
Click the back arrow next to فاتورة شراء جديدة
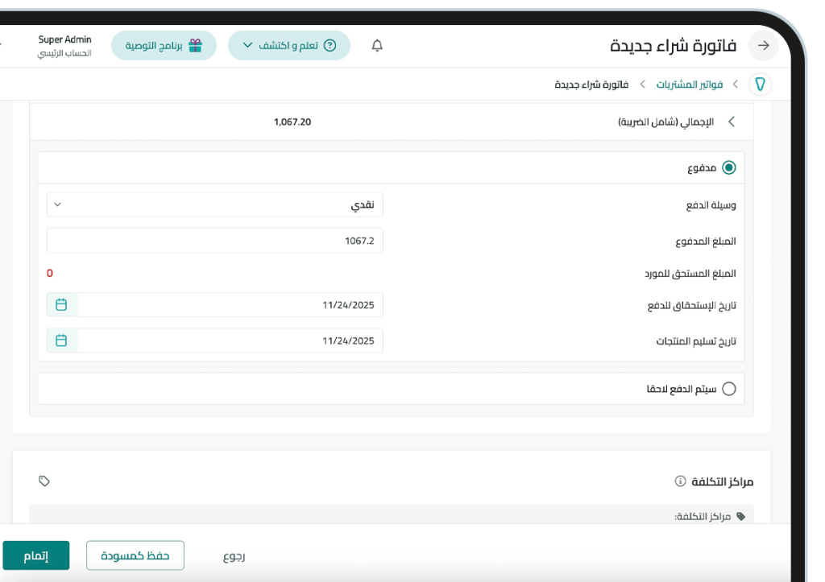tap(762, 46)
